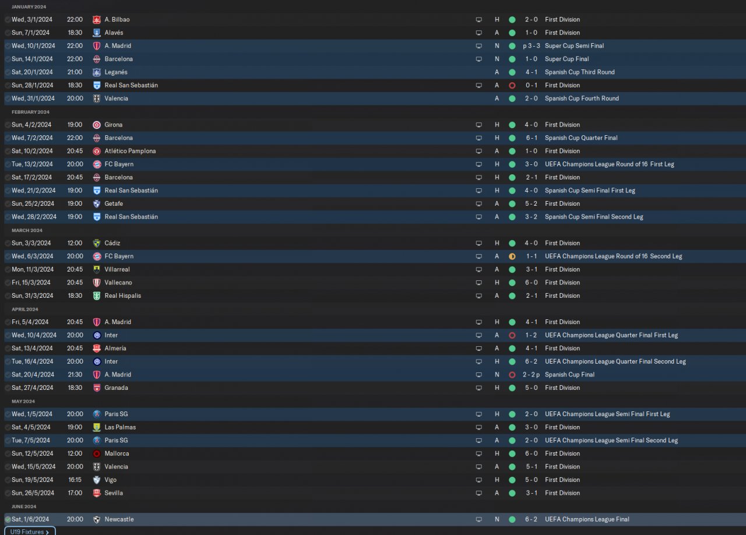Click the 'Spanish Cup Quarter Final' text
Screen dimensions: 746x535
click(x=581, y=138)
